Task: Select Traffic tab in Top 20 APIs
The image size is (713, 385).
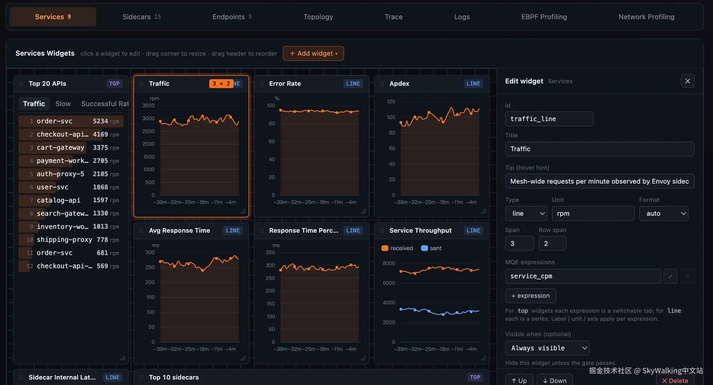Action: pos(34,104)
